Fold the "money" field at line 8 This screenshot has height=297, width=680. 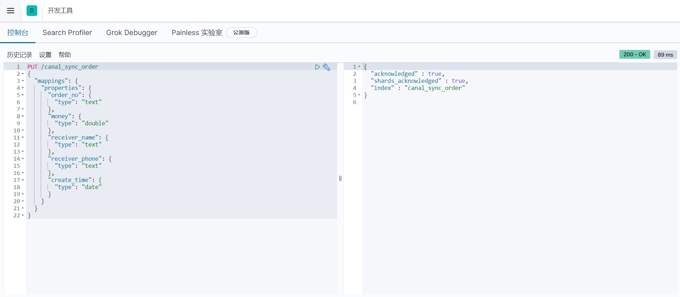coord(23,116)
